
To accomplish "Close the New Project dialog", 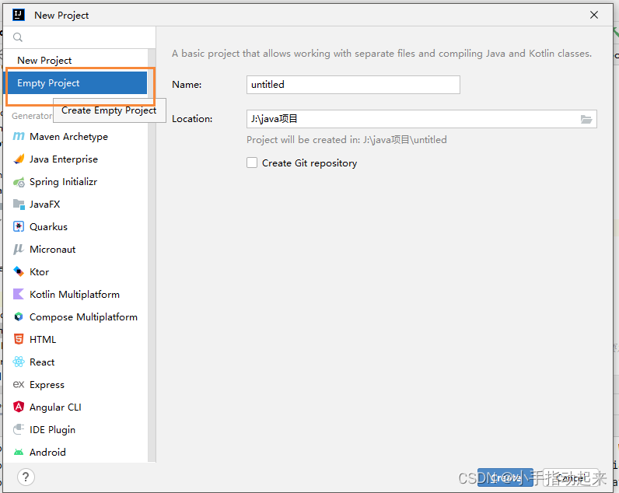I will 594,15.
